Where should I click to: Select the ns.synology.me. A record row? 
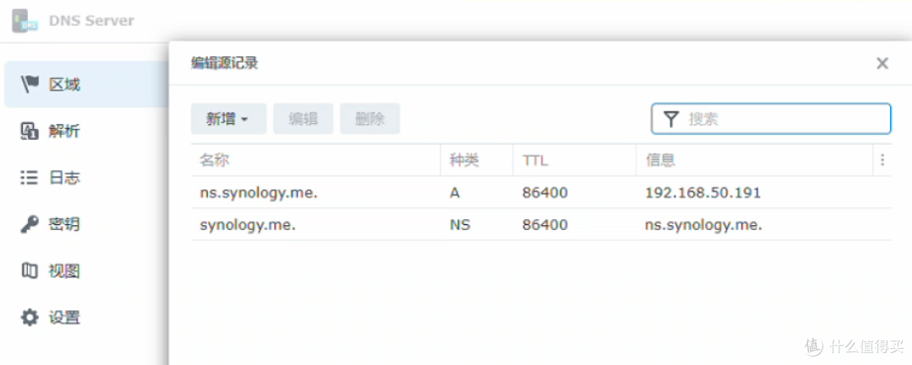coord(541,193)
